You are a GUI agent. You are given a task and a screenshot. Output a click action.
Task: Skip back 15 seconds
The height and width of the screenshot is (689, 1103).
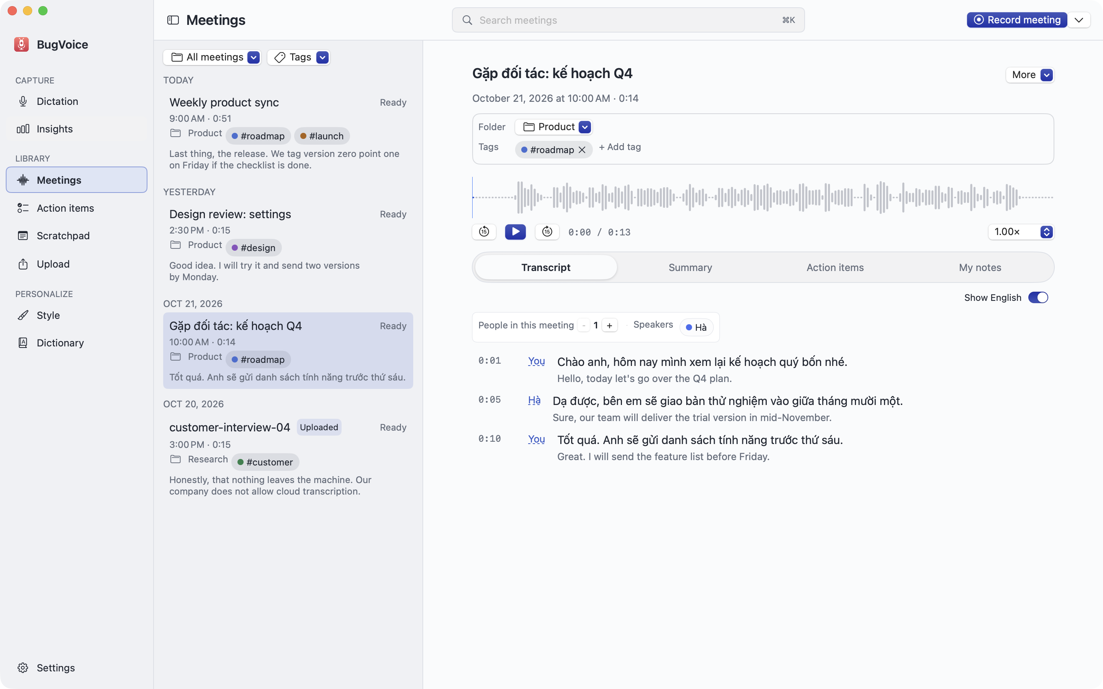pos(484,232)
